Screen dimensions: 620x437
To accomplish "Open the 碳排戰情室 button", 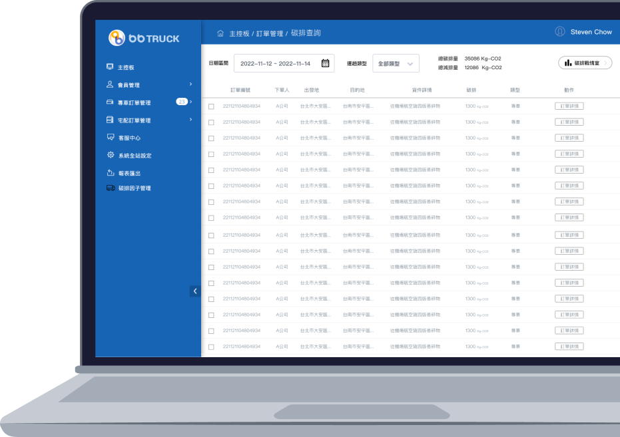I will (x=585, y=63).
